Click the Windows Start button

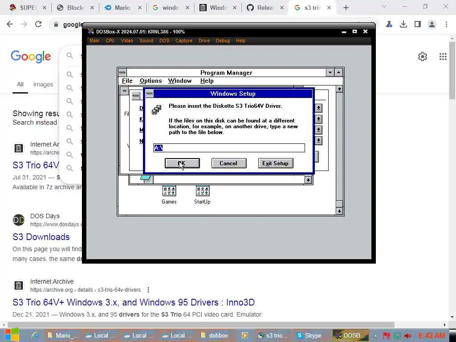(12, 335)
